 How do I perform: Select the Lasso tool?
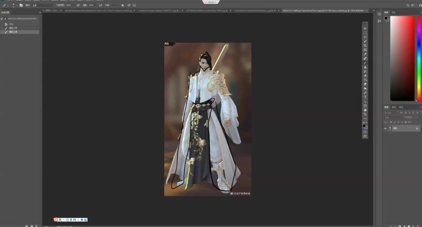pyautogui.click(x=365, y=37)
